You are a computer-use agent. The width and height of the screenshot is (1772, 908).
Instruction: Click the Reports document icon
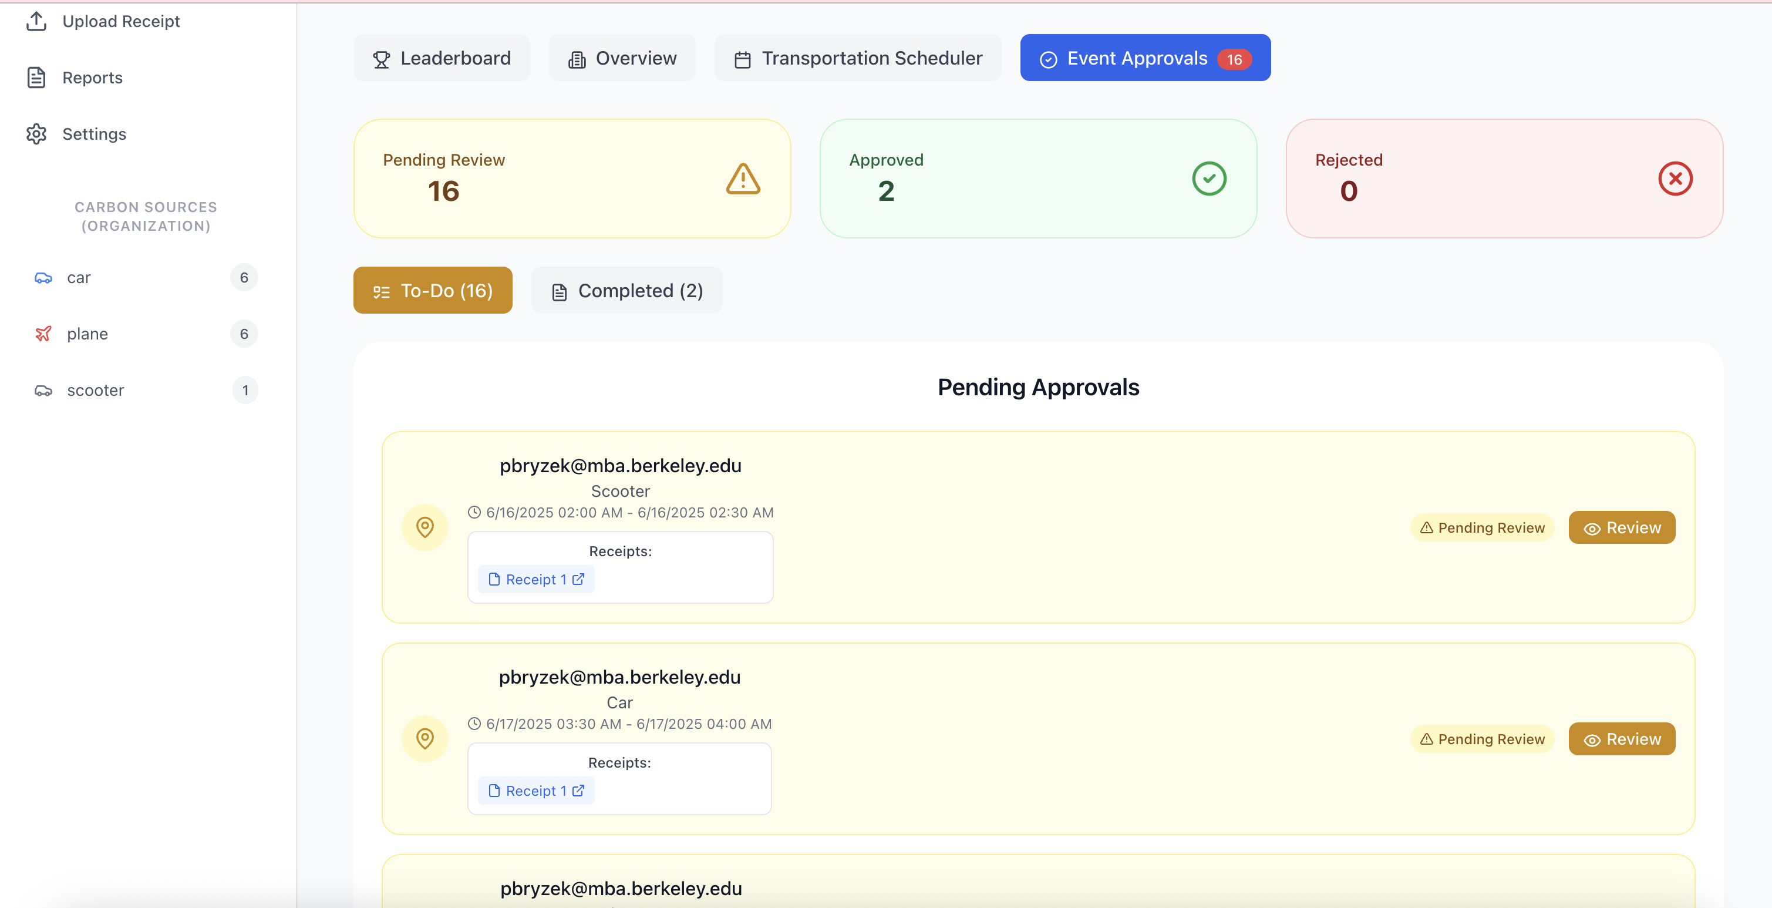click(36, 78)
